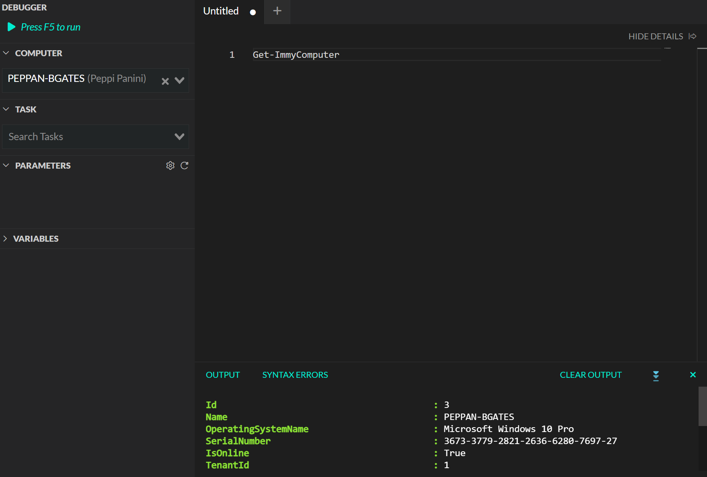Viewport: 707px width, 477px height.
Task: Add a new script tab
Action: (x=277, y=11)
